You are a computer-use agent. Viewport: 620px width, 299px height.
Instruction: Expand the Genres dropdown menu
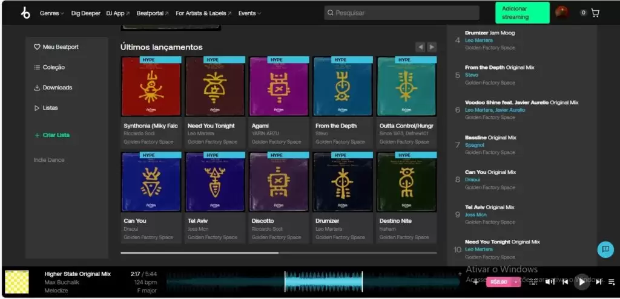(x=51, y=13)
